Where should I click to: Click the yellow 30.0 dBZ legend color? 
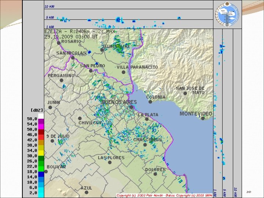(x=41, y=153)
